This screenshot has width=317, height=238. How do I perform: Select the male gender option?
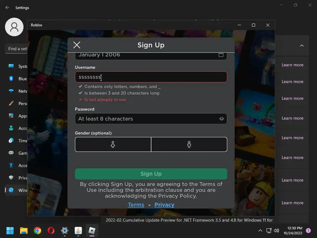[x=189, y=144]
